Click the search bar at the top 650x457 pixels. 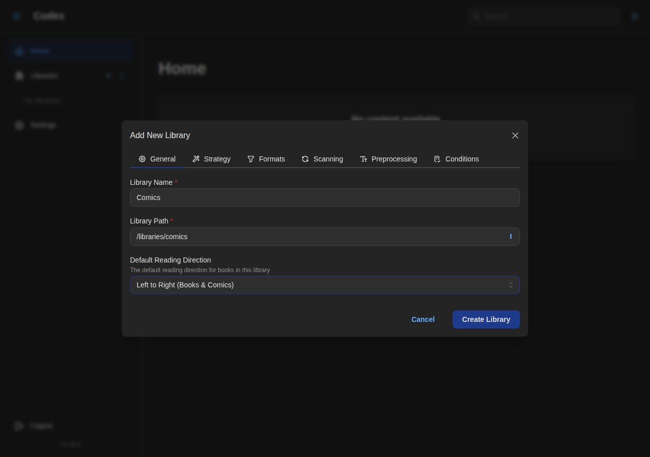pos(543,16)
